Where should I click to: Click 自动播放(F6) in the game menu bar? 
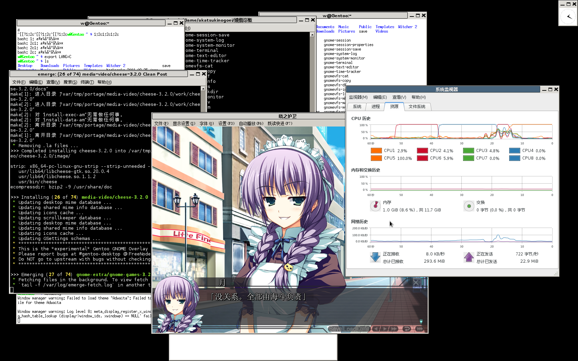[x=251, y=123]
